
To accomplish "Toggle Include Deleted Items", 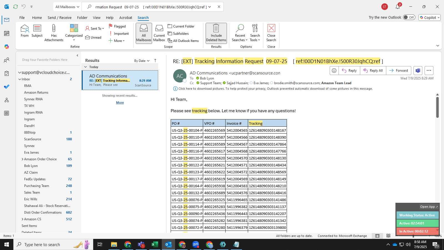I will 216,33.
